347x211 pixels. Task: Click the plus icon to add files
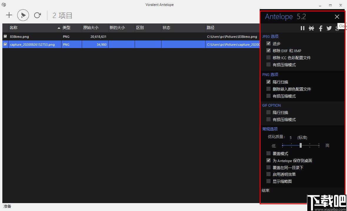coord(9,15)
